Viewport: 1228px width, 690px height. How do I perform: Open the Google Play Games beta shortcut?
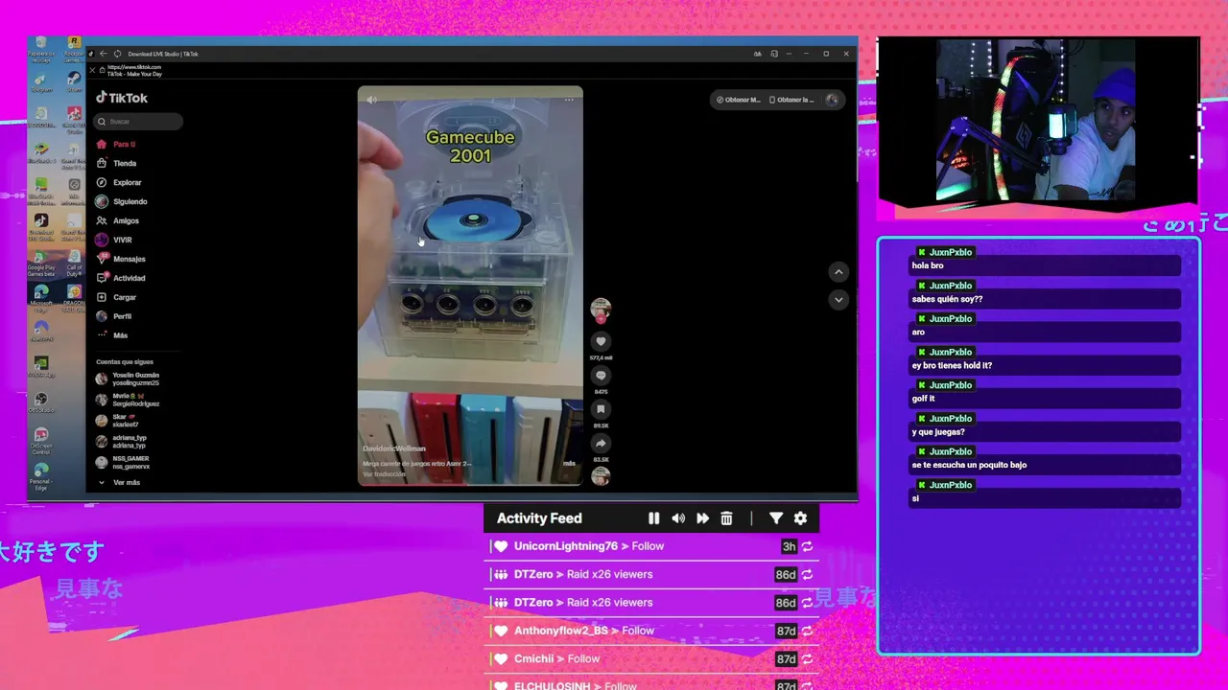tap(40, 262)
